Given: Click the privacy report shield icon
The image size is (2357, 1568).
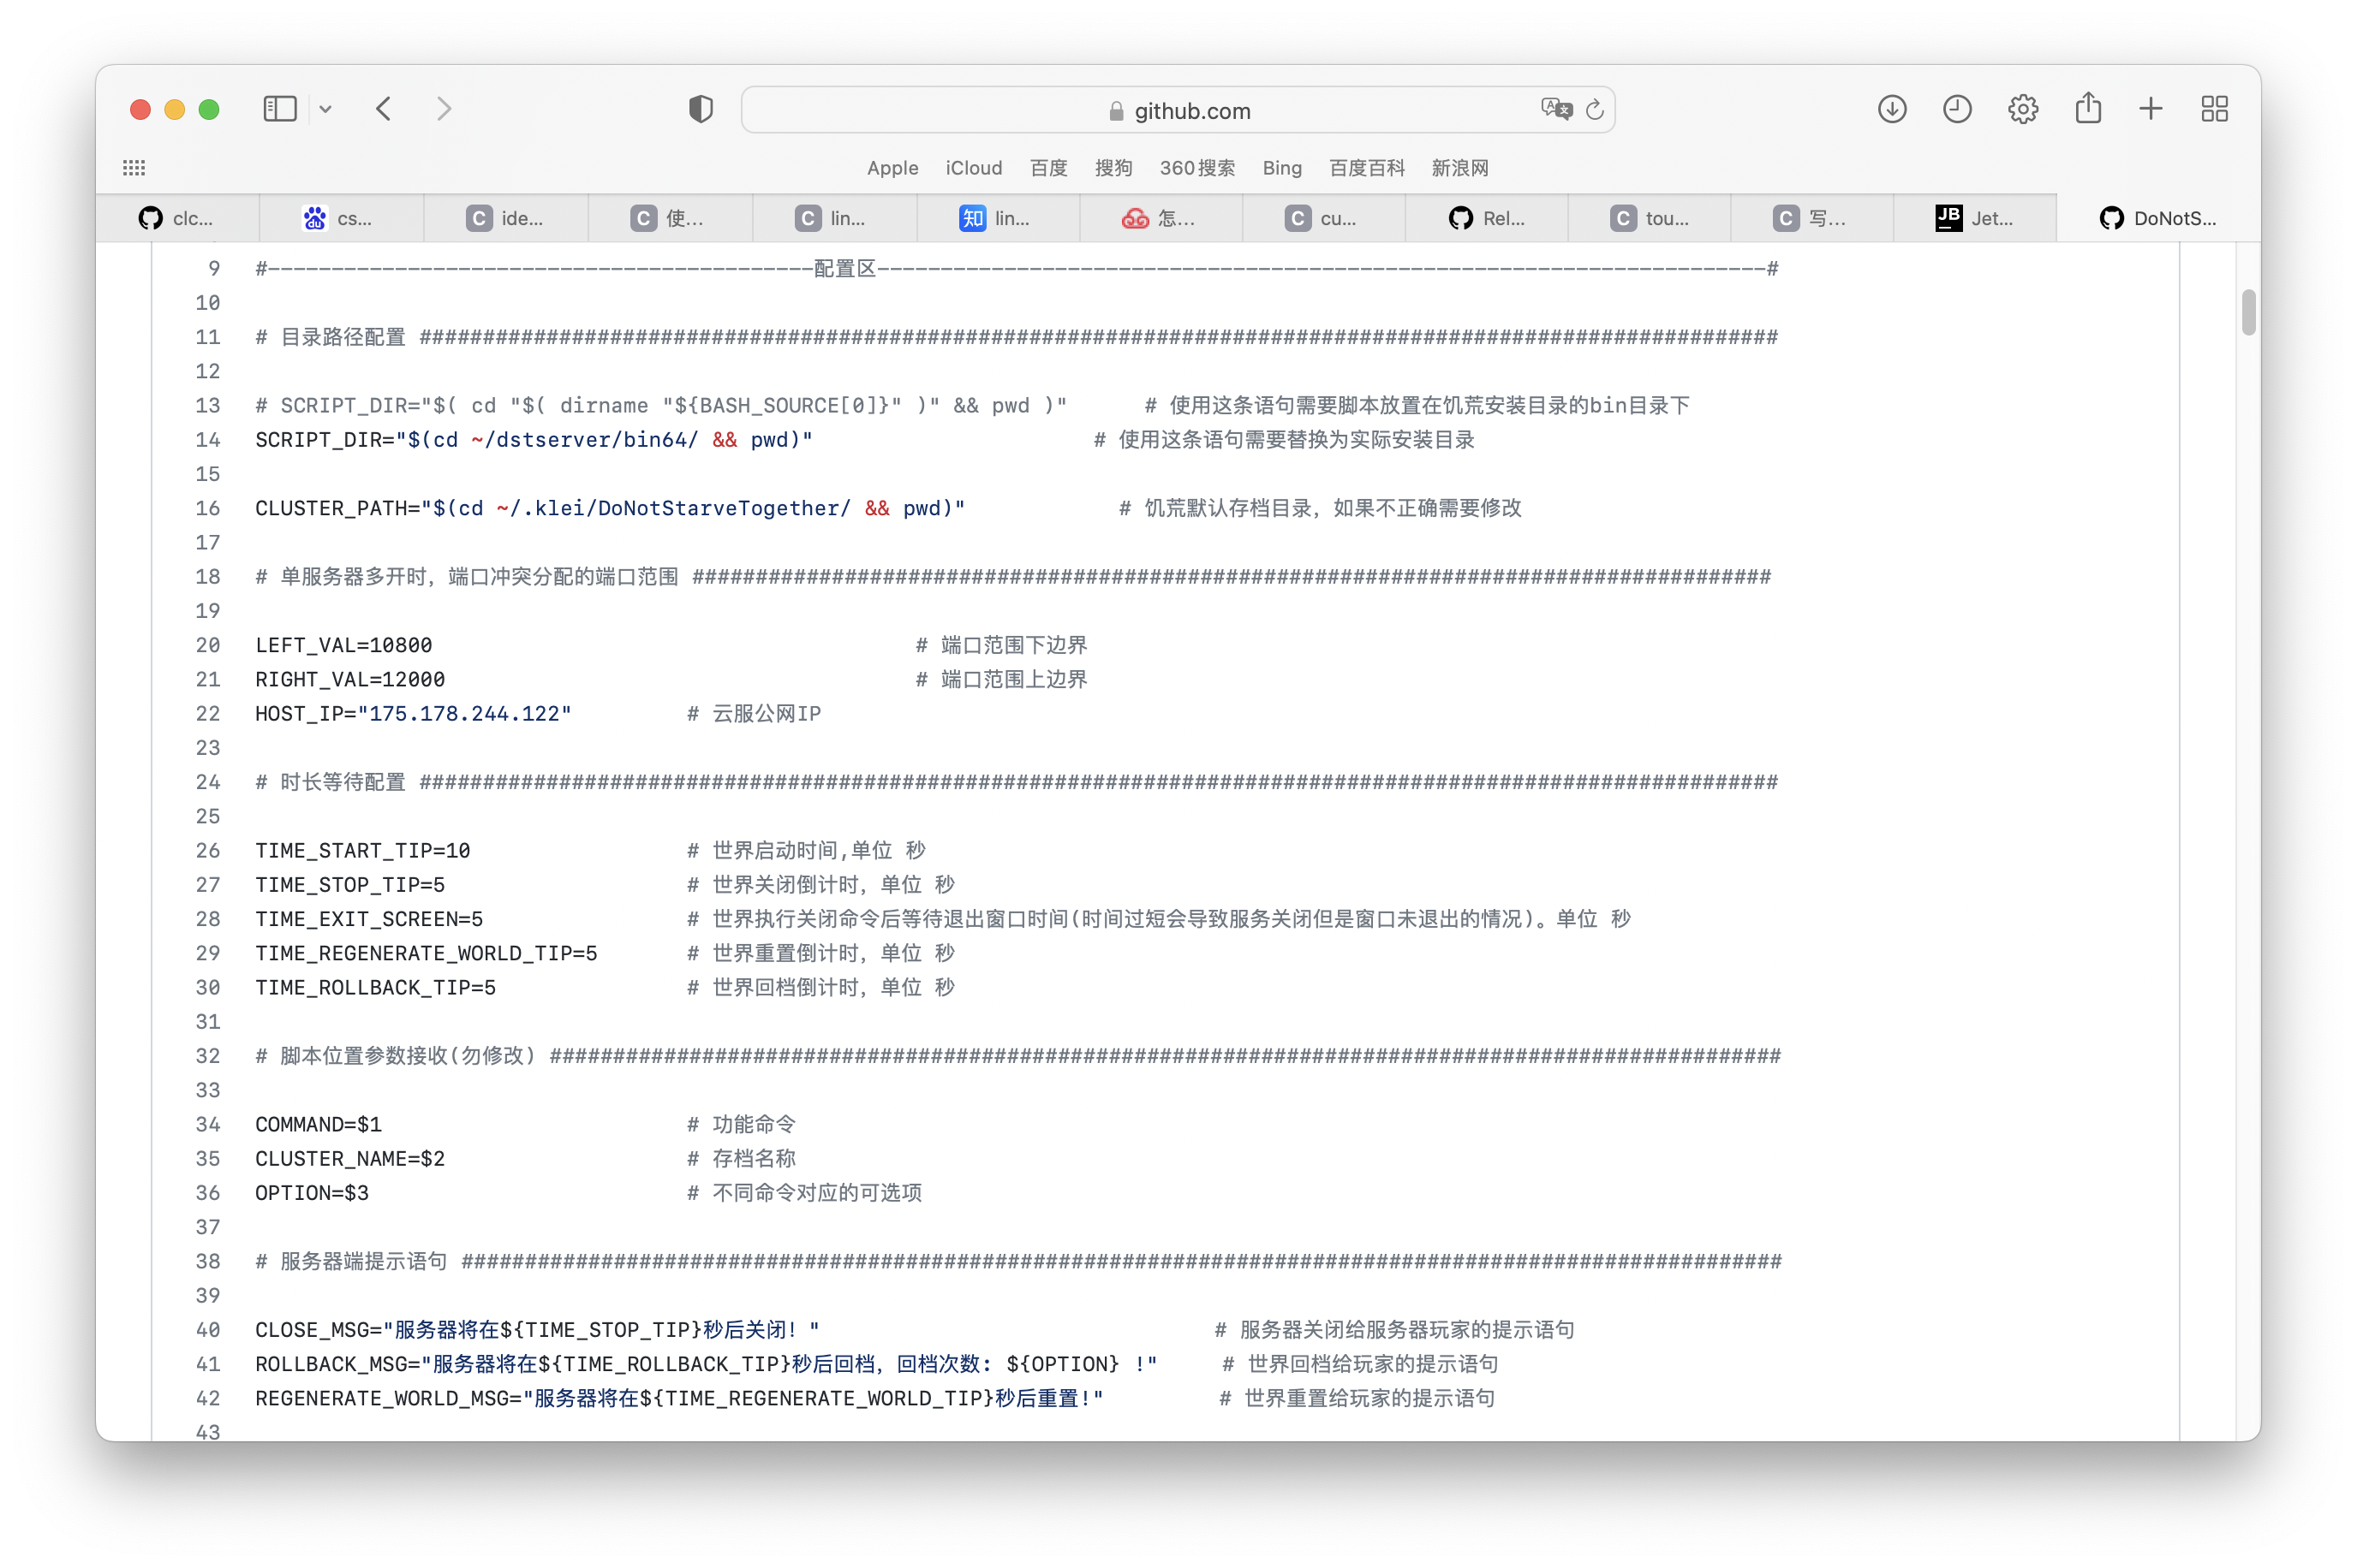Looking at the screenshot, I should 701,109.
